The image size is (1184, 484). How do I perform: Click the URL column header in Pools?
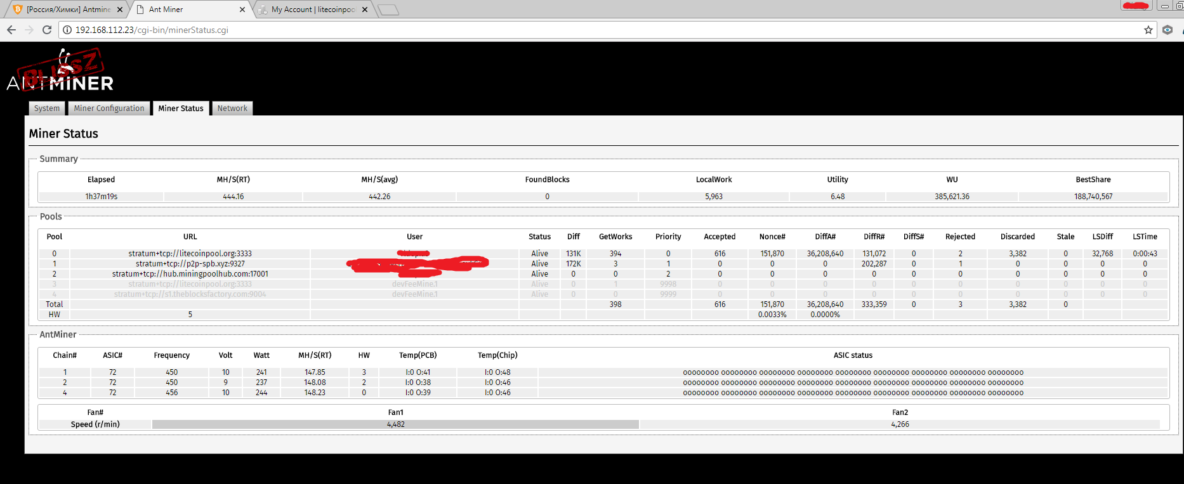tap(190, 237)
